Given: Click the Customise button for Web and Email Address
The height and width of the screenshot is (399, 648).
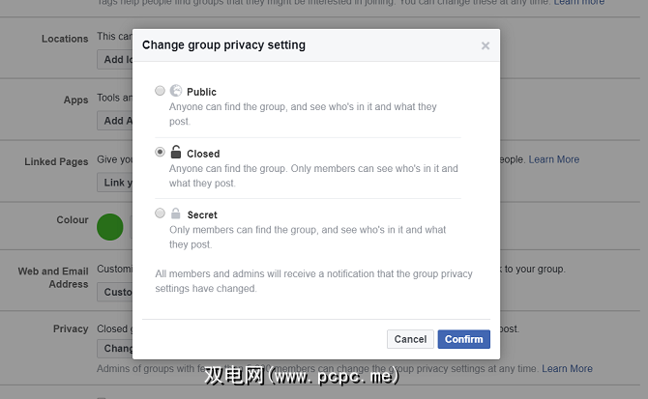Looking at the screenshot, I should click(x=116, y=292).
